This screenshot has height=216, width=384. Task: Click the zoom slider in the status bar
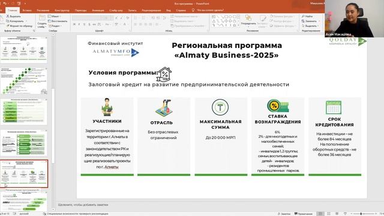[x=361, y=214]
